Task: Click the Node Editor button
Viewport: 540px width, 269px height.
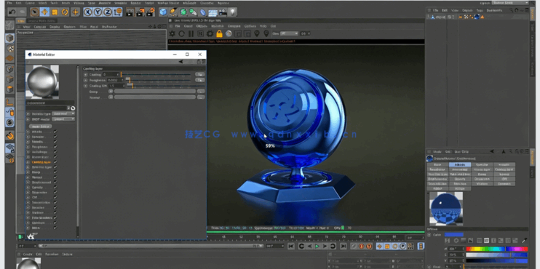Action: point(41,127)
